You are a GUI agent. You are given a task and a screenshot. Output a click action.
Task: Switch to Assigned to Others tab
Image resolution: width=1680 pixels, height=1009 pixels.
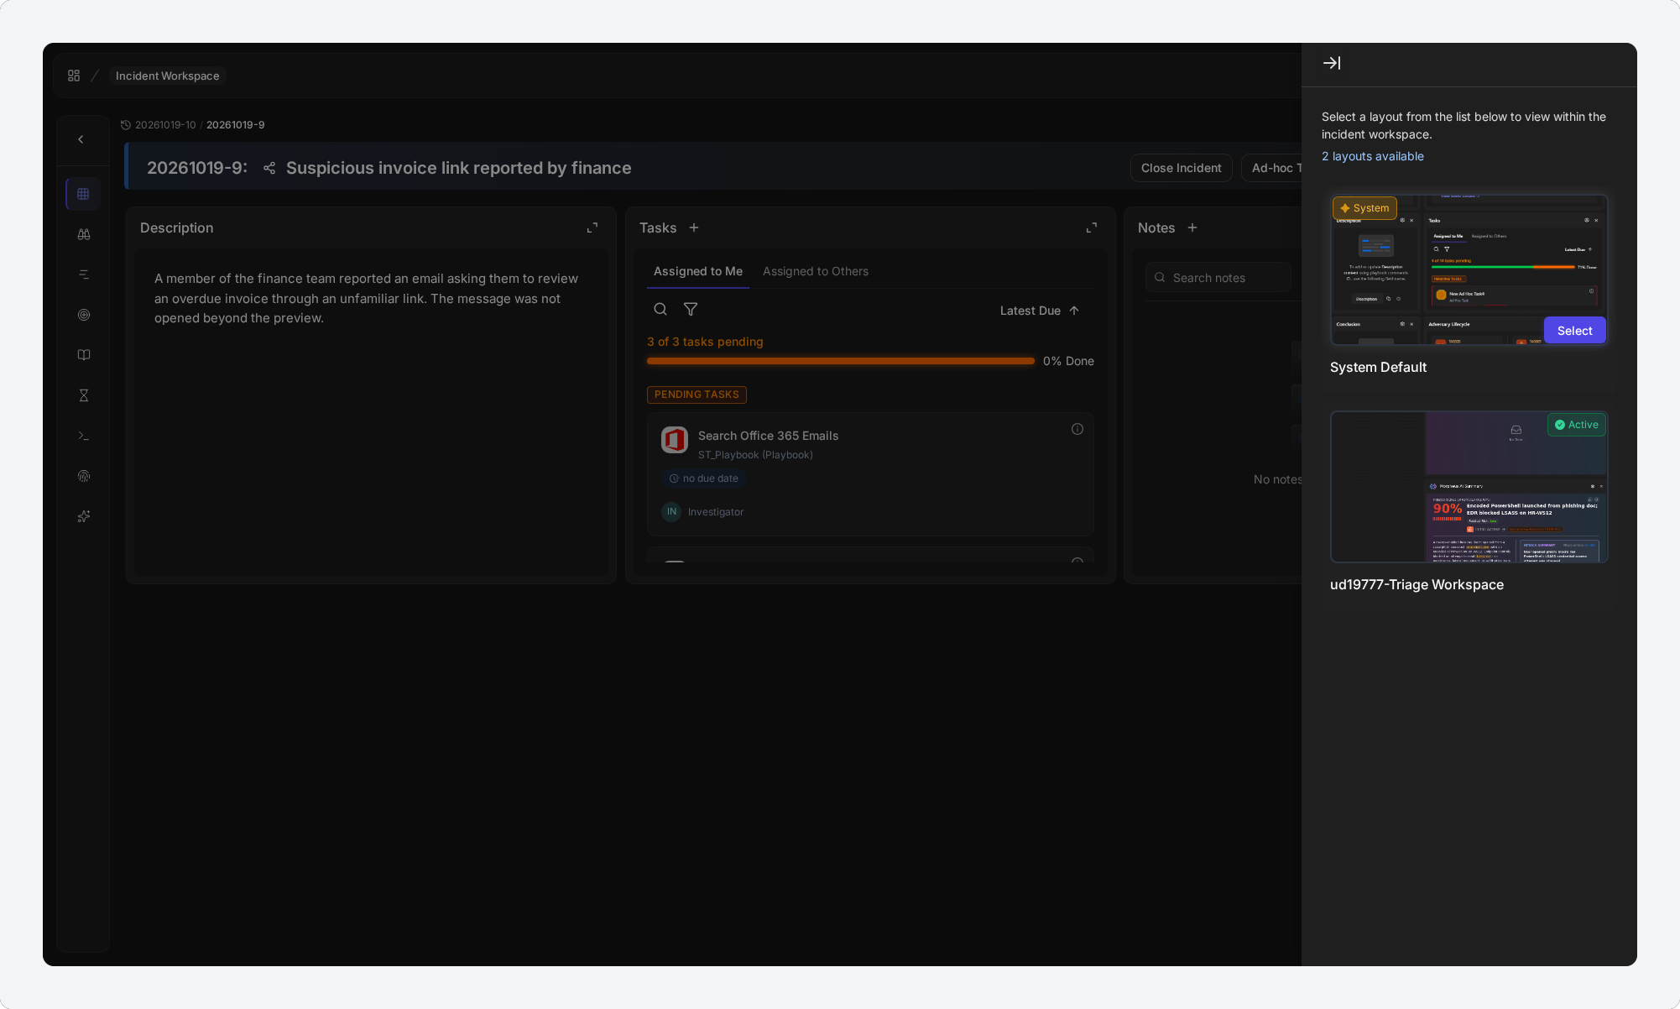click(x=816, y=271)
